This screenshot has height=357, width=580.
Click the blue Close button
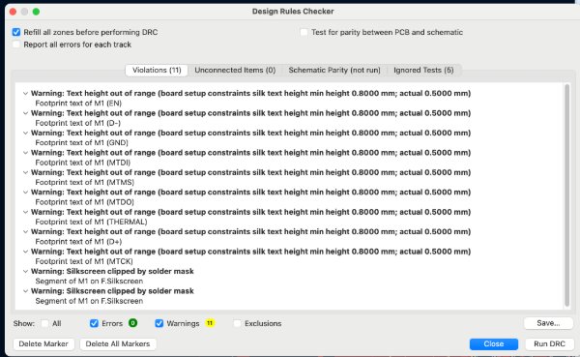click(x=494, y=344)
